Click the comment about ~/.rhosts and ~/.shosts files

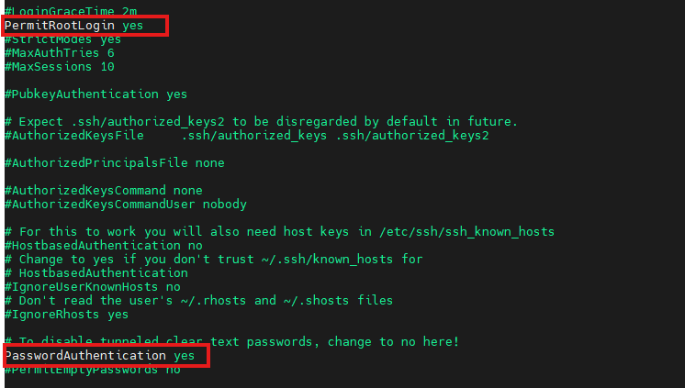coord(198,300)
